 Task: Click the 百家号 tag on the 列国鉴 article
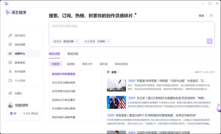point(131,81)
